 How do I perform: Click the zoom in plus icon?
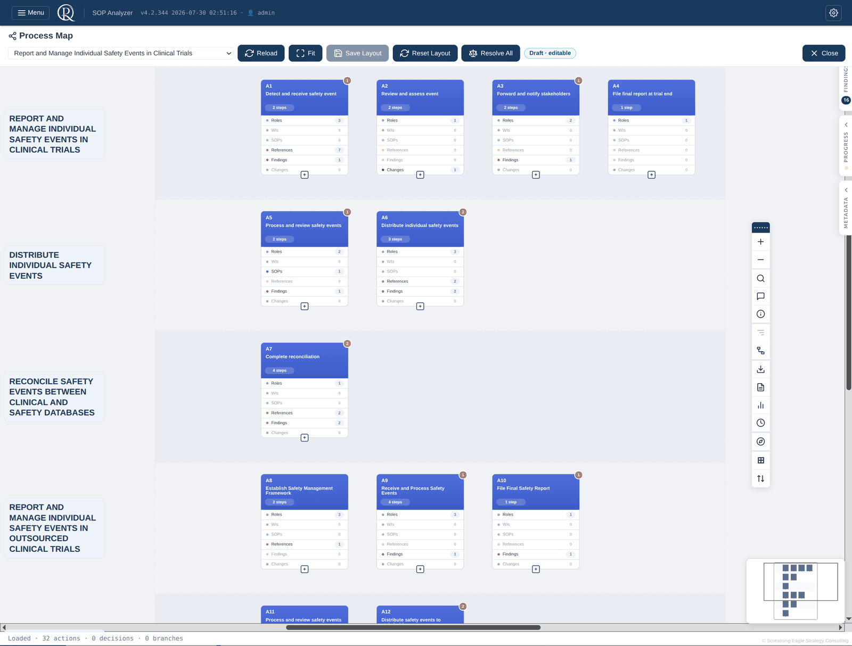pyautogui.click(x=760, y=242)
